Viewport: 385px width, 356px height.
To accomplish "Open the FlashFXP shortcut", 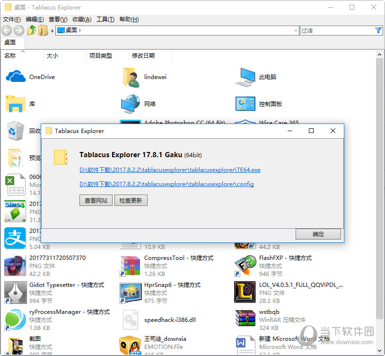I will (245, 266).
